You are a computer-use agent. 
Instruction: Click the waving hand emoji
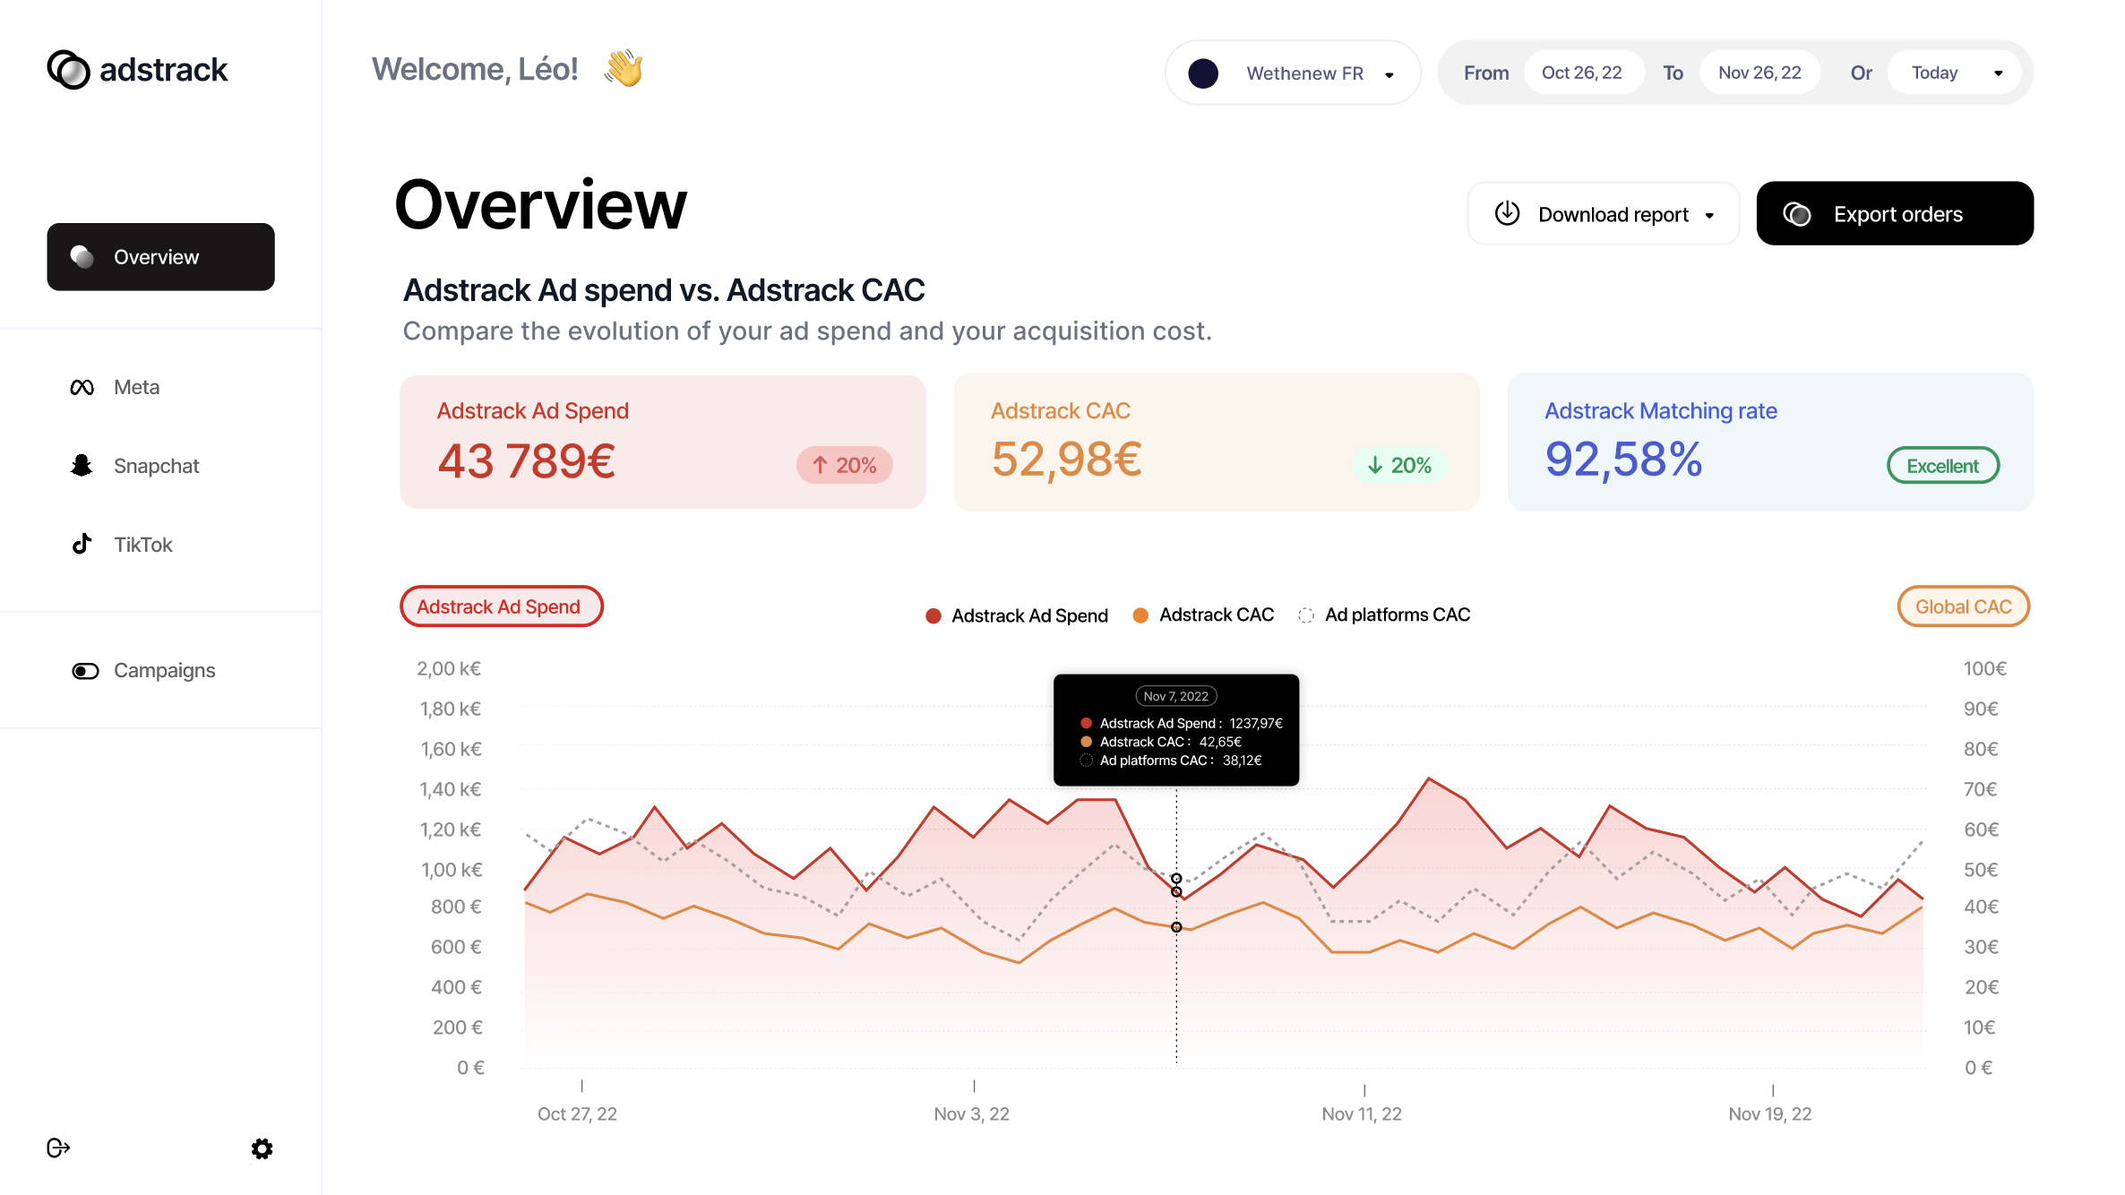624,68
